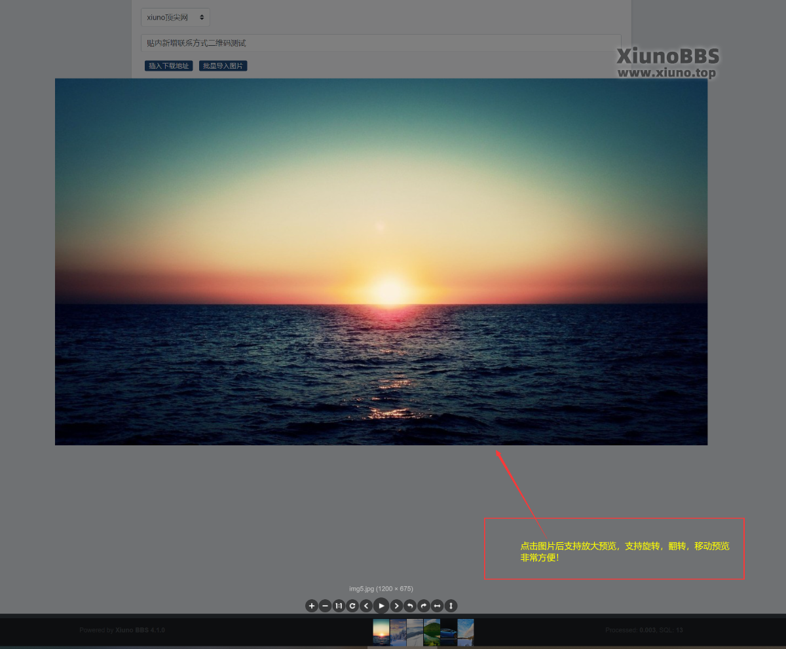Rotate the image right

(x=424, y=606)
